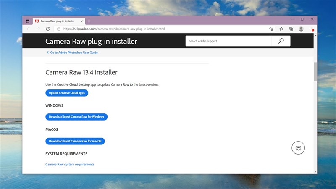The image size is (336, 189).
Task: Click the page vertical scrollbar thumb
Action: click(x=315, y=71)
